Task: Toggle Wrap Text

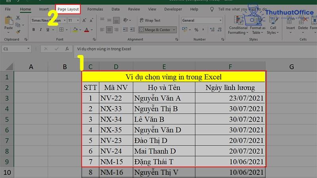Action: [150, 21]
